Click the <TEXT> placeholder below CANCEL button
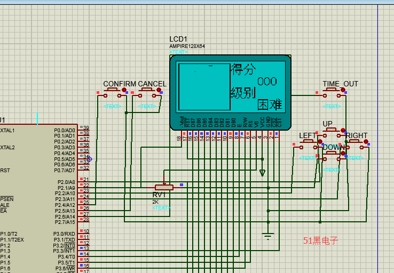Viewport: 394px width, 273px height. click(x=147, y=107)
